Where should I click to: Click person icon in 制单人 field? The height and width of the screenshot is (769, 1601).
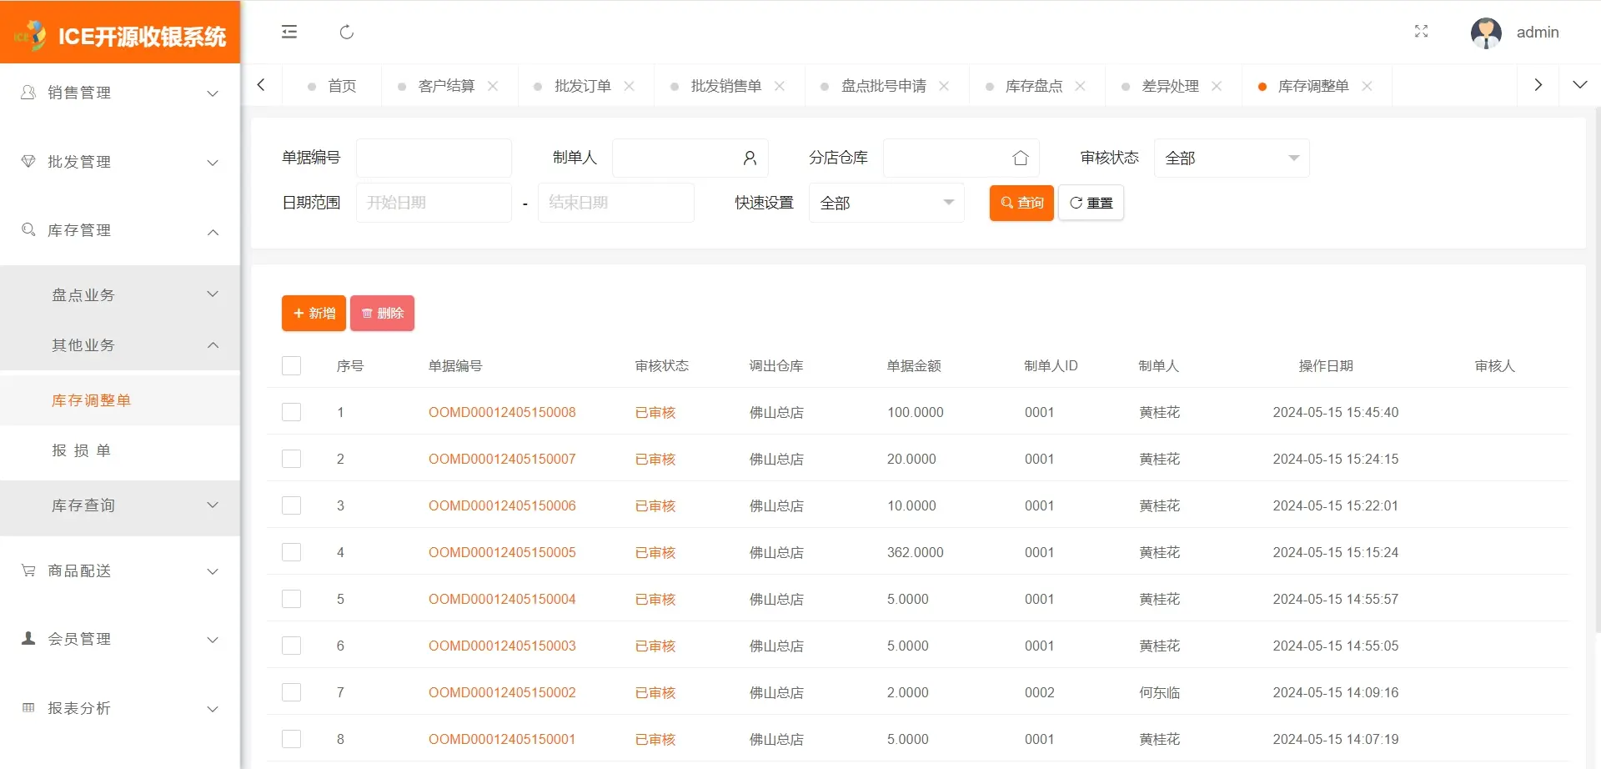(x=750, y=158)
